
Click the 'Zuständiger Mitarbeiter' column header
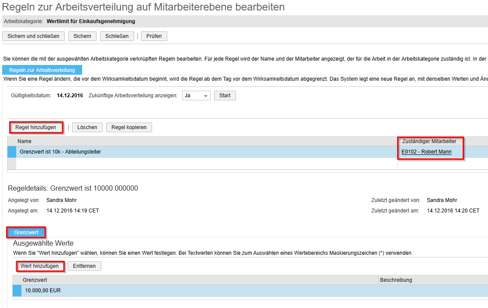pyautogui.click(x=429, y=141)
